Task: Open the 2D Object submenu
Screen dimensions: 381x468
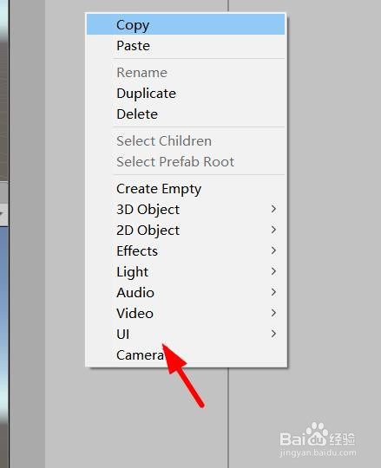Action: pyautogui.click(x=186, y=231)
